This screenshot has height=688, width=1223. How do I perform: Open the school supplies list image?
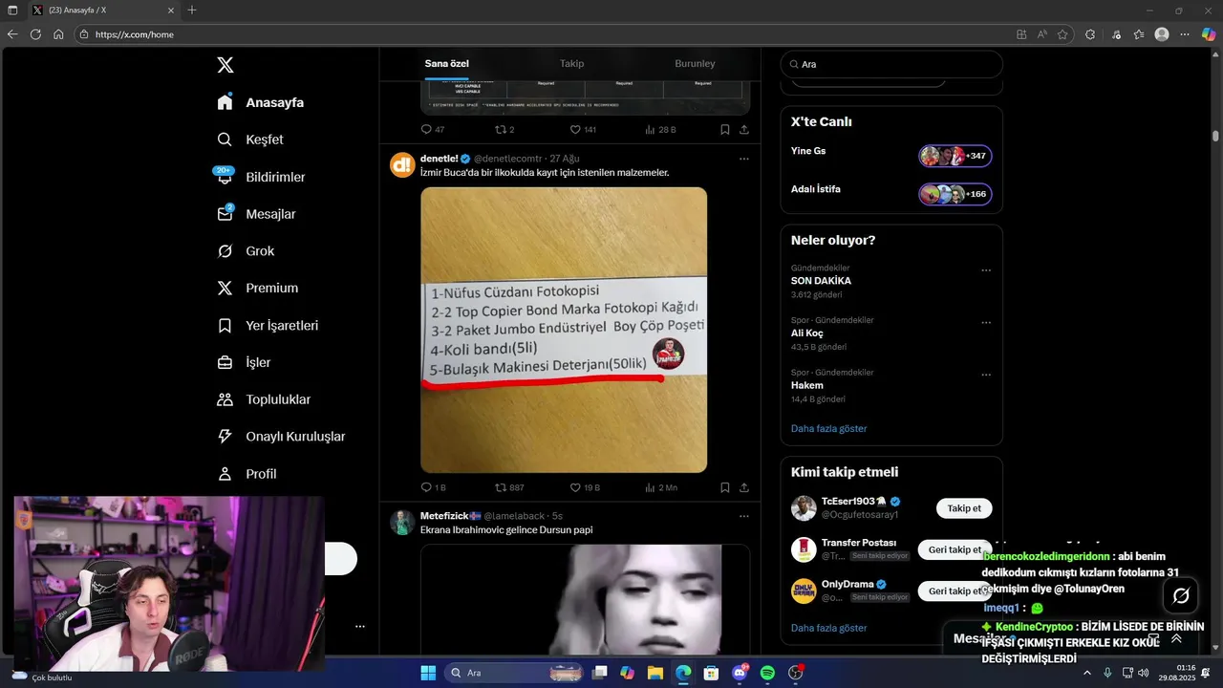[x=564, y=330]
